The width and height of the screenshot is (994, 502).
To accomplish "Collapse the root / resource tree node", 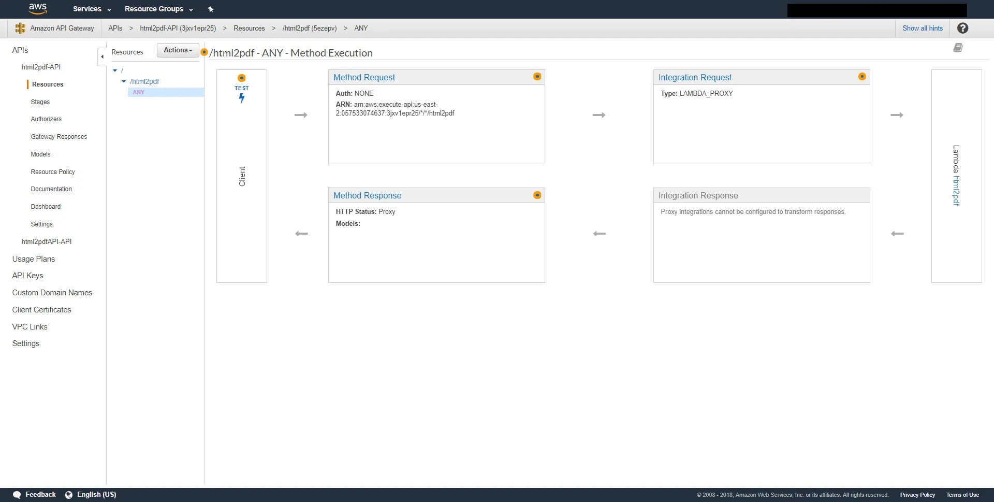I will pyautogui.click(x=115, y=70).
